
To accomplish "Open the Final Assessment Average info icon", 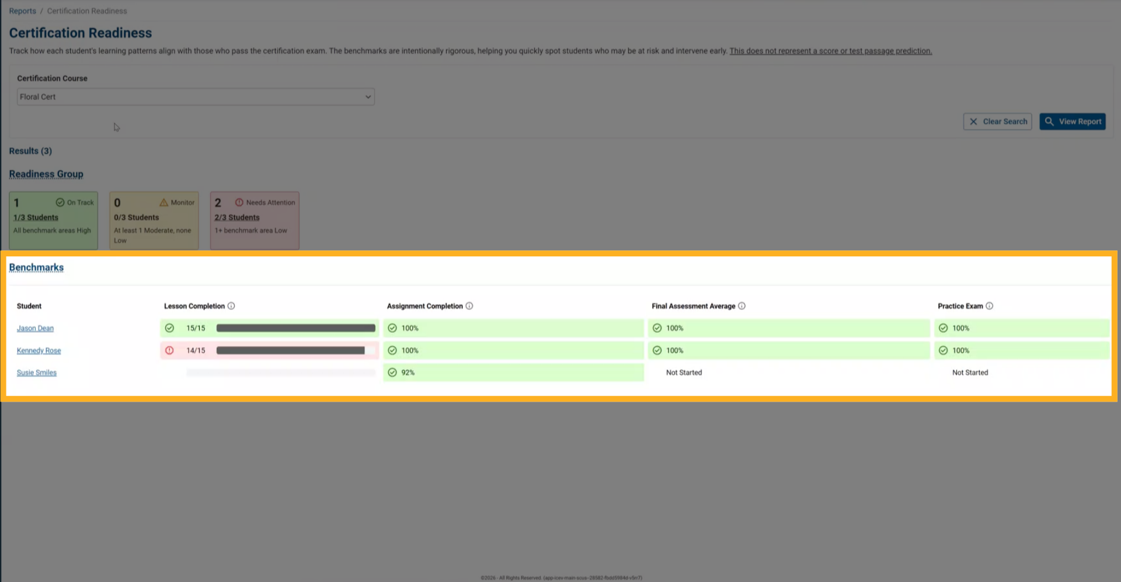I will (x=742, y=306).
